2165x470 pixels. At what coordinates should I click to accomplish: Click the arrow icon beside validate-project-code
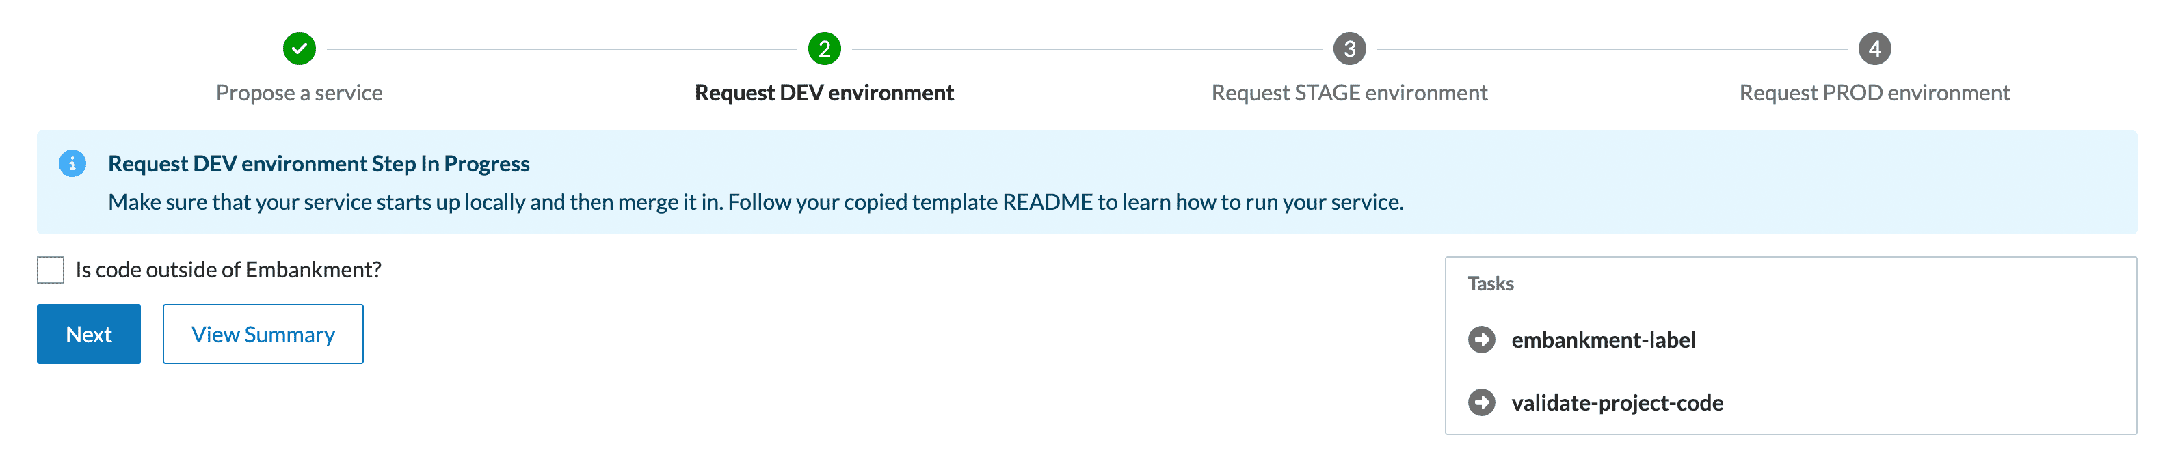(x=1482, y=403)
